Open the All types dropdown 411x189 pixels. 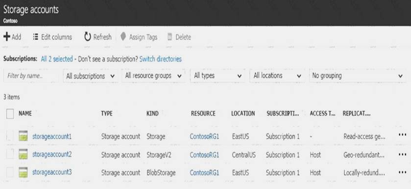(218, 76)
